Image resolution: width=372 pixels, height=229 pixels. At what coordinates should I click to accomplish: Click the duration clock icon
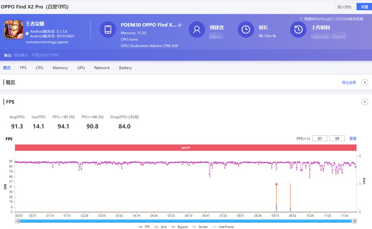(246, 29)
